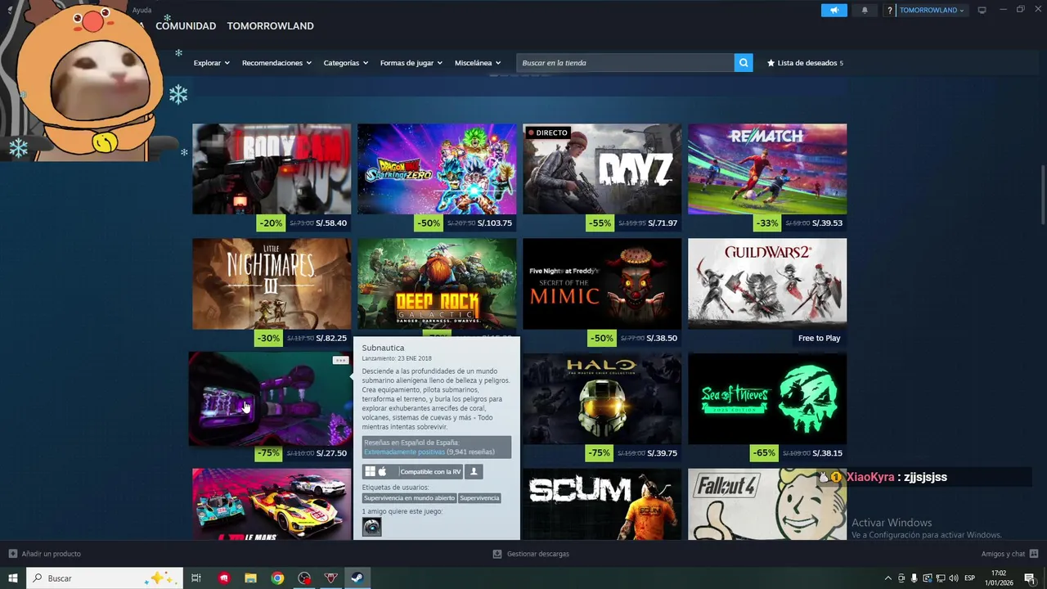Viewport: 1047px width, 589px height.
Task: Open the Secret of the Mimic card
Action: click(x=602, y=284)
